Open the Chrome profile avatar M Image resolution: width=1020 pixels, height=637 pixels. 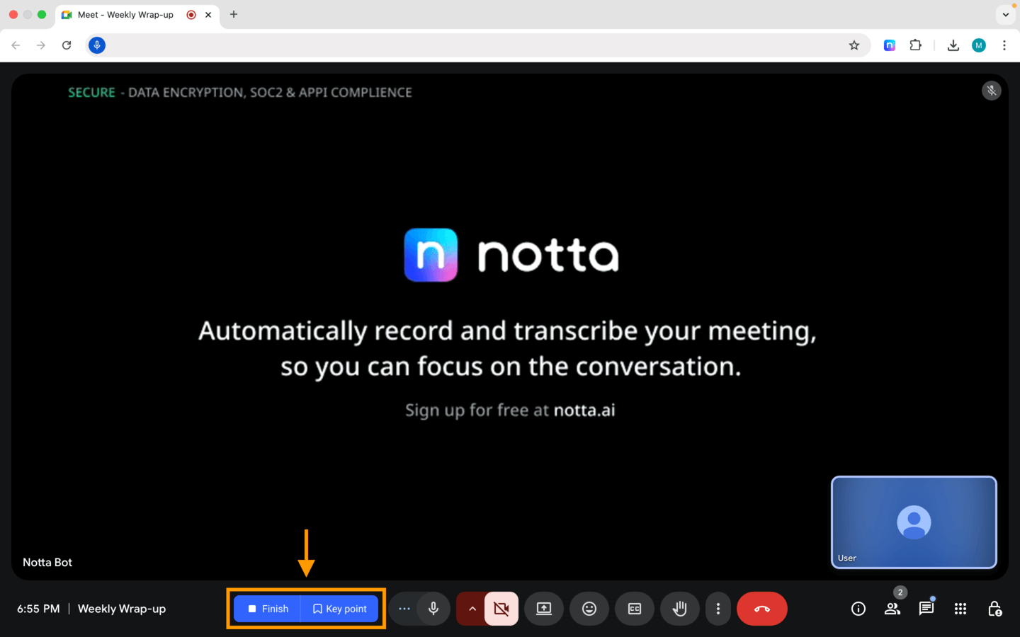coord(979,45)
